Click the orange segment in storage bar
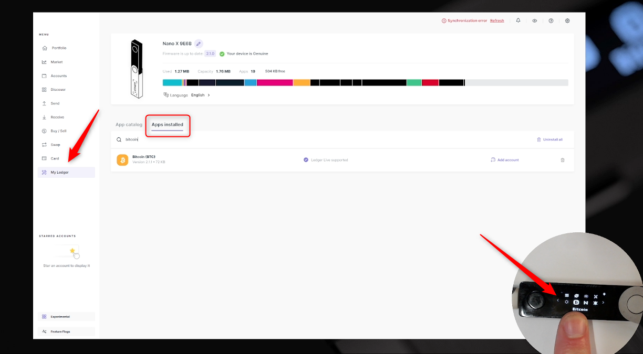 (x=302, y=83)
